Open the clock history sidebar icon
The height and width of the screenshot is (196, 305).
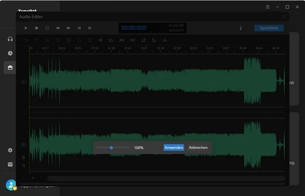click(10, 53)
